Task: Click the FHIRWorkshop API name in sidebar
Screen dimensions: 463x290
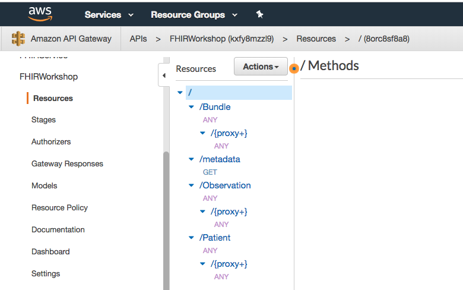Action: pos(49,77)
